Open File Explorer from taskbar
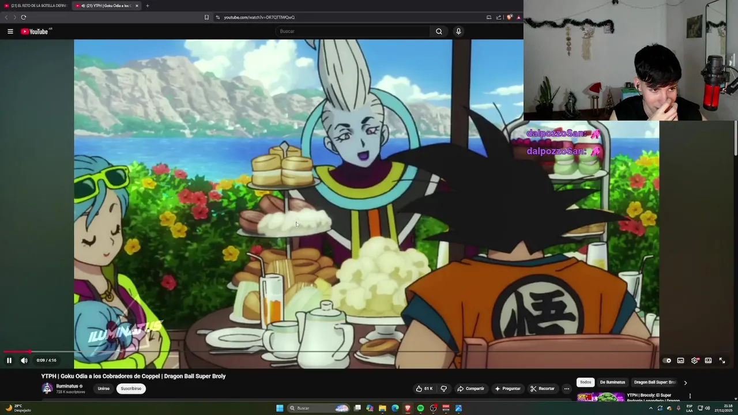This screenshot has height=415, width=738. pos(382,408)
